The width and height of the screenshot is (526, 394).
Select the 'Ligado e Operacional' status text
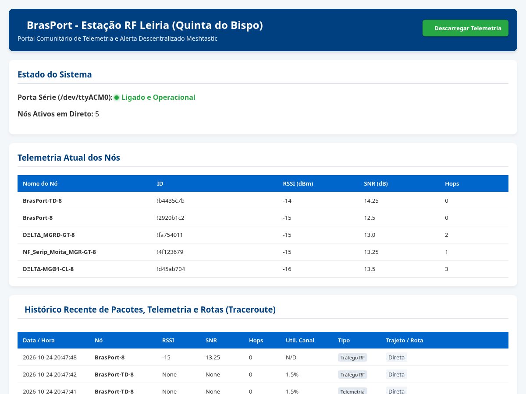pos(158,97)
